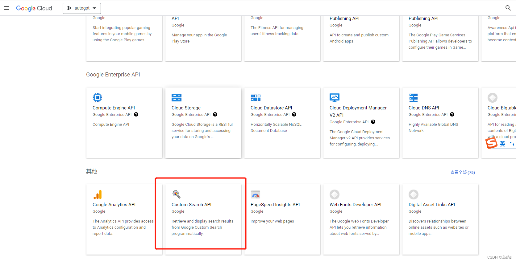Click the Google Web Fonts Developer description
Viewport: 516px width, 262px height.
[x=359, y=227]
